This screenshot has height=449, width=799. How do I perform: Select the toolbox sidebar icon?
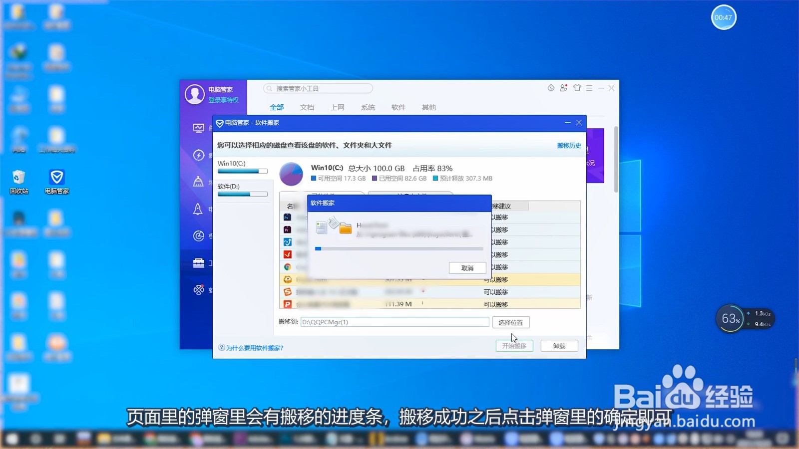click(199, 263)
